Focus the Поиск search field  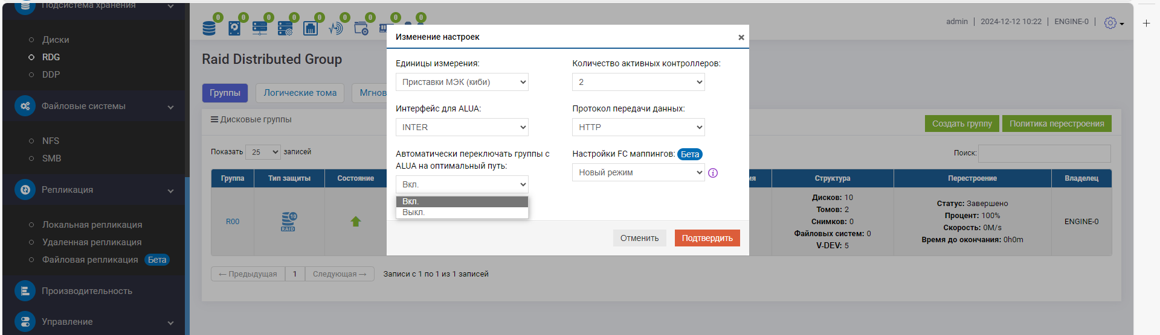(x=1044, y=153)
